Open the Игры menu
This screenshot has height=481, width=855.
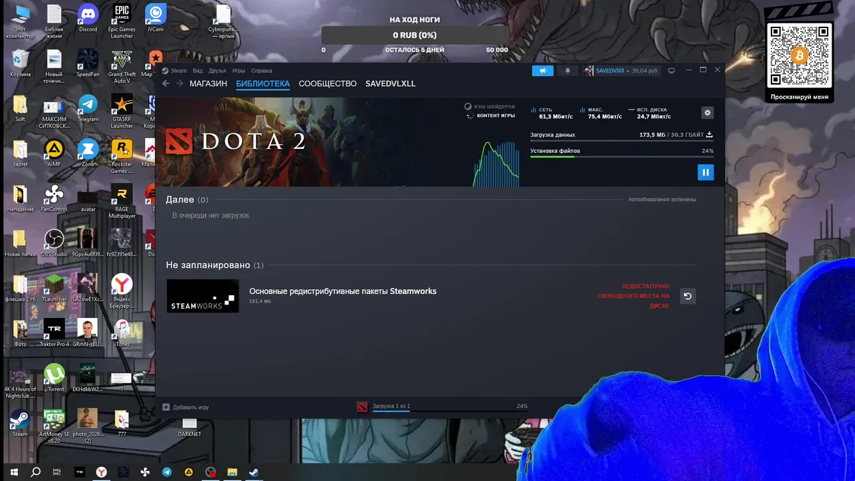(238, 71)
